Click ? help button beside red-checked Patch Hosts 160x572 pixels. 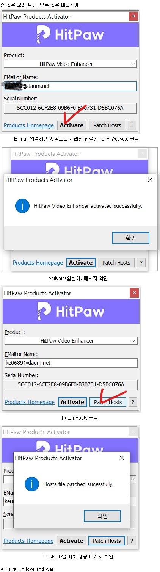pyautogui.click(x=133, y=402)
